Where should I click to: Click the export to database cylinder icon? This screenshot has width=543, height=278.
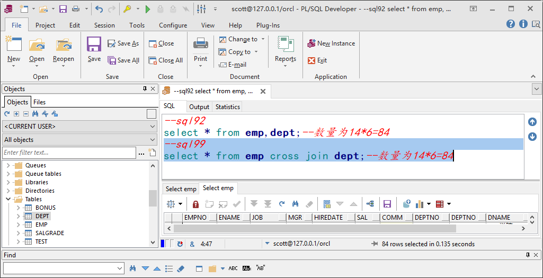(x=407, y=203)
